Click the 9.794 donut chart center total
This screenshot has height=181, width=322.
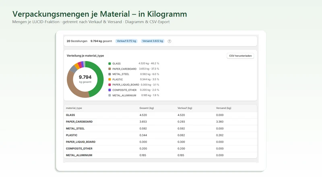point(85,77)
